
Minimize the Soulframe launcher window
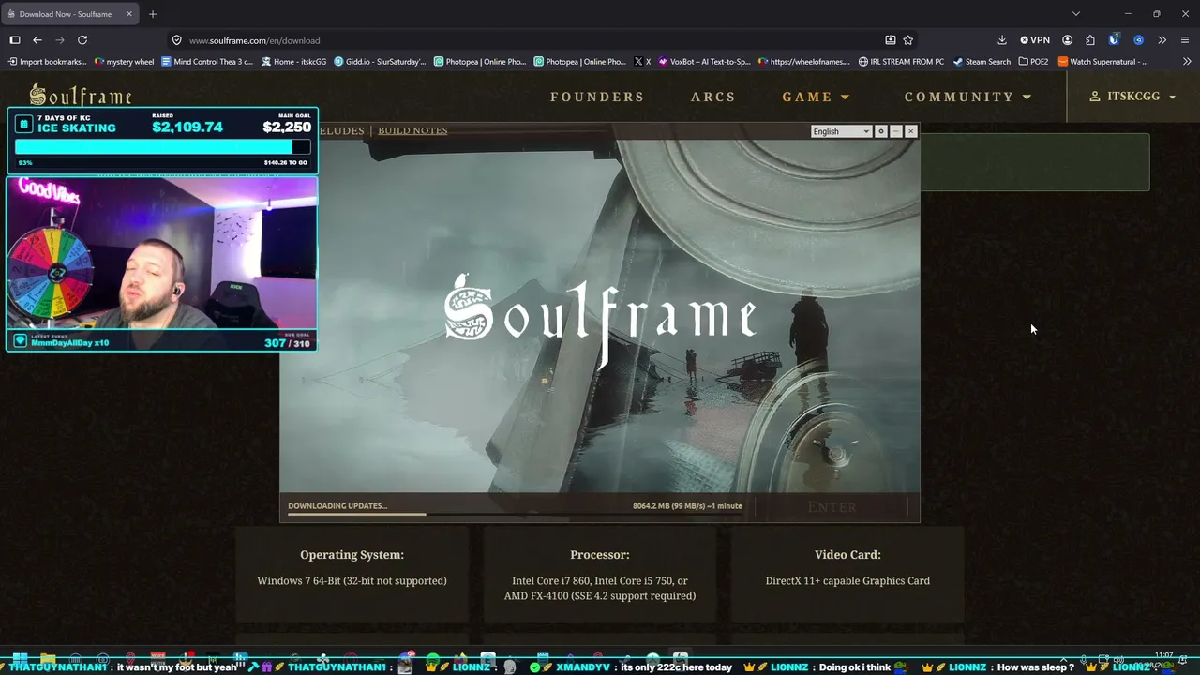coord(896,131)
